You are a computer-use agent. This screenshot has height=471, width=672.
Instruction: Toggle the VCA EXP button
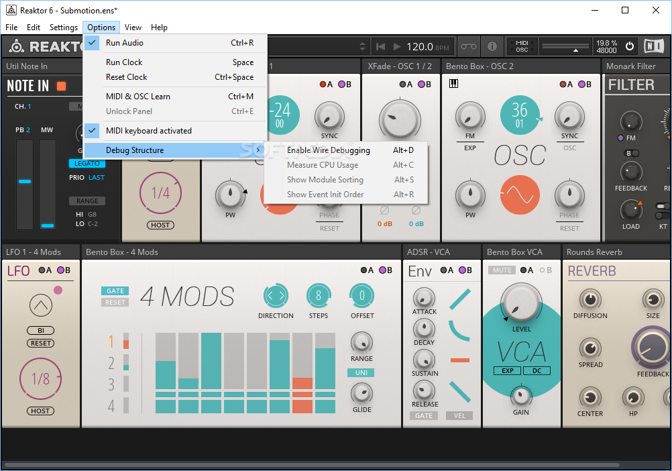coord(508,371)
